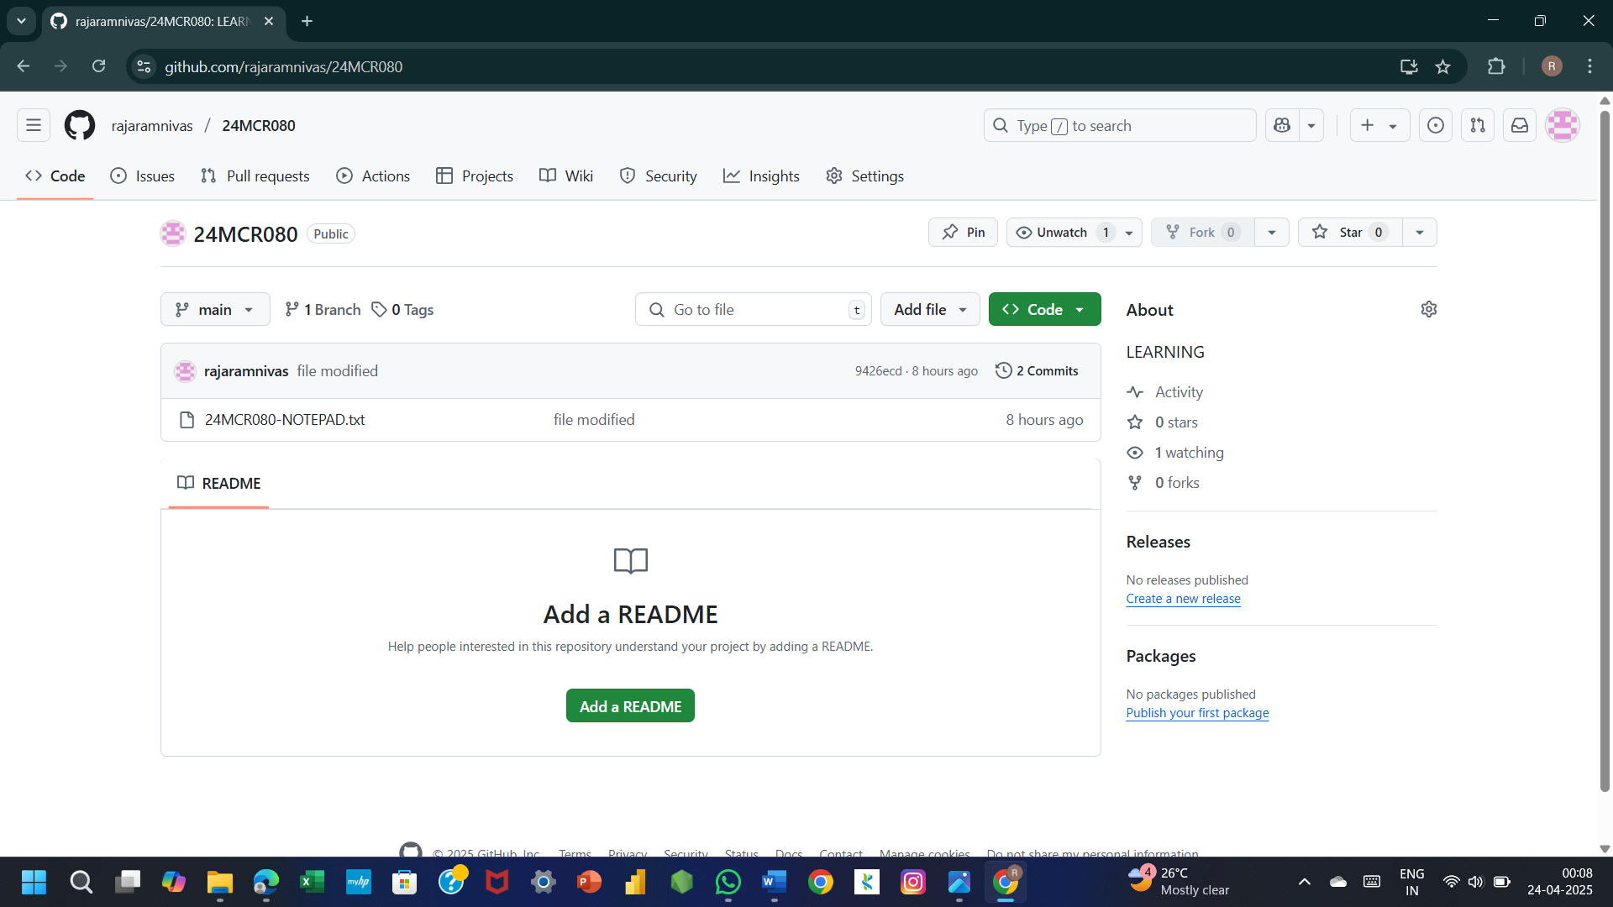The width and height of the screenshot is (1613, 907).
Task: Open the notifications inbox icon
Action: coord(1520,125)
